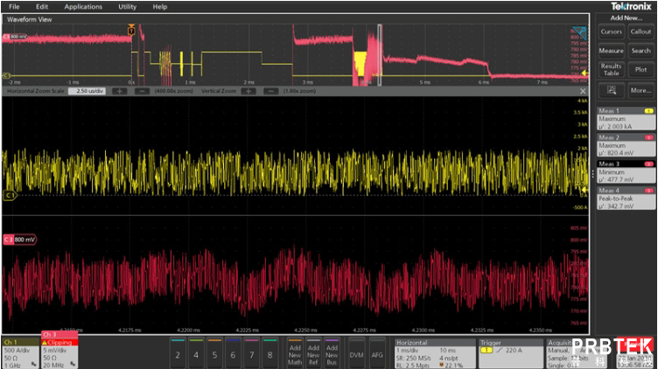Open the Utility menu
The height and width of the screenshot is (369, 658).
tap(127, 6)
